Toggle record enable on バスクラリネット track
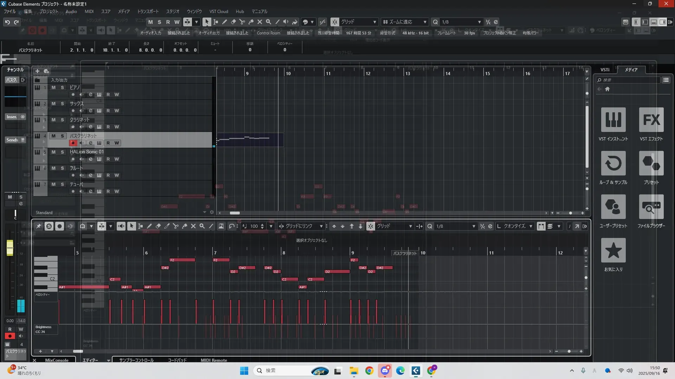The width and height of the screenshot is (675, 379). (73, 143)
